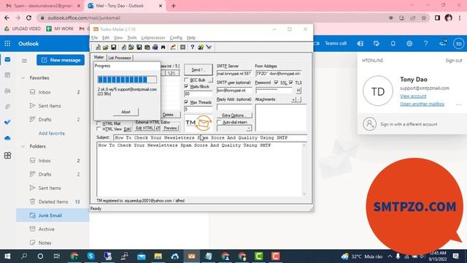This screenshot has height=263, width=467.
Task: Enable the HTML View checkbox
Action: pyautogui.click(x=99, y=129)
